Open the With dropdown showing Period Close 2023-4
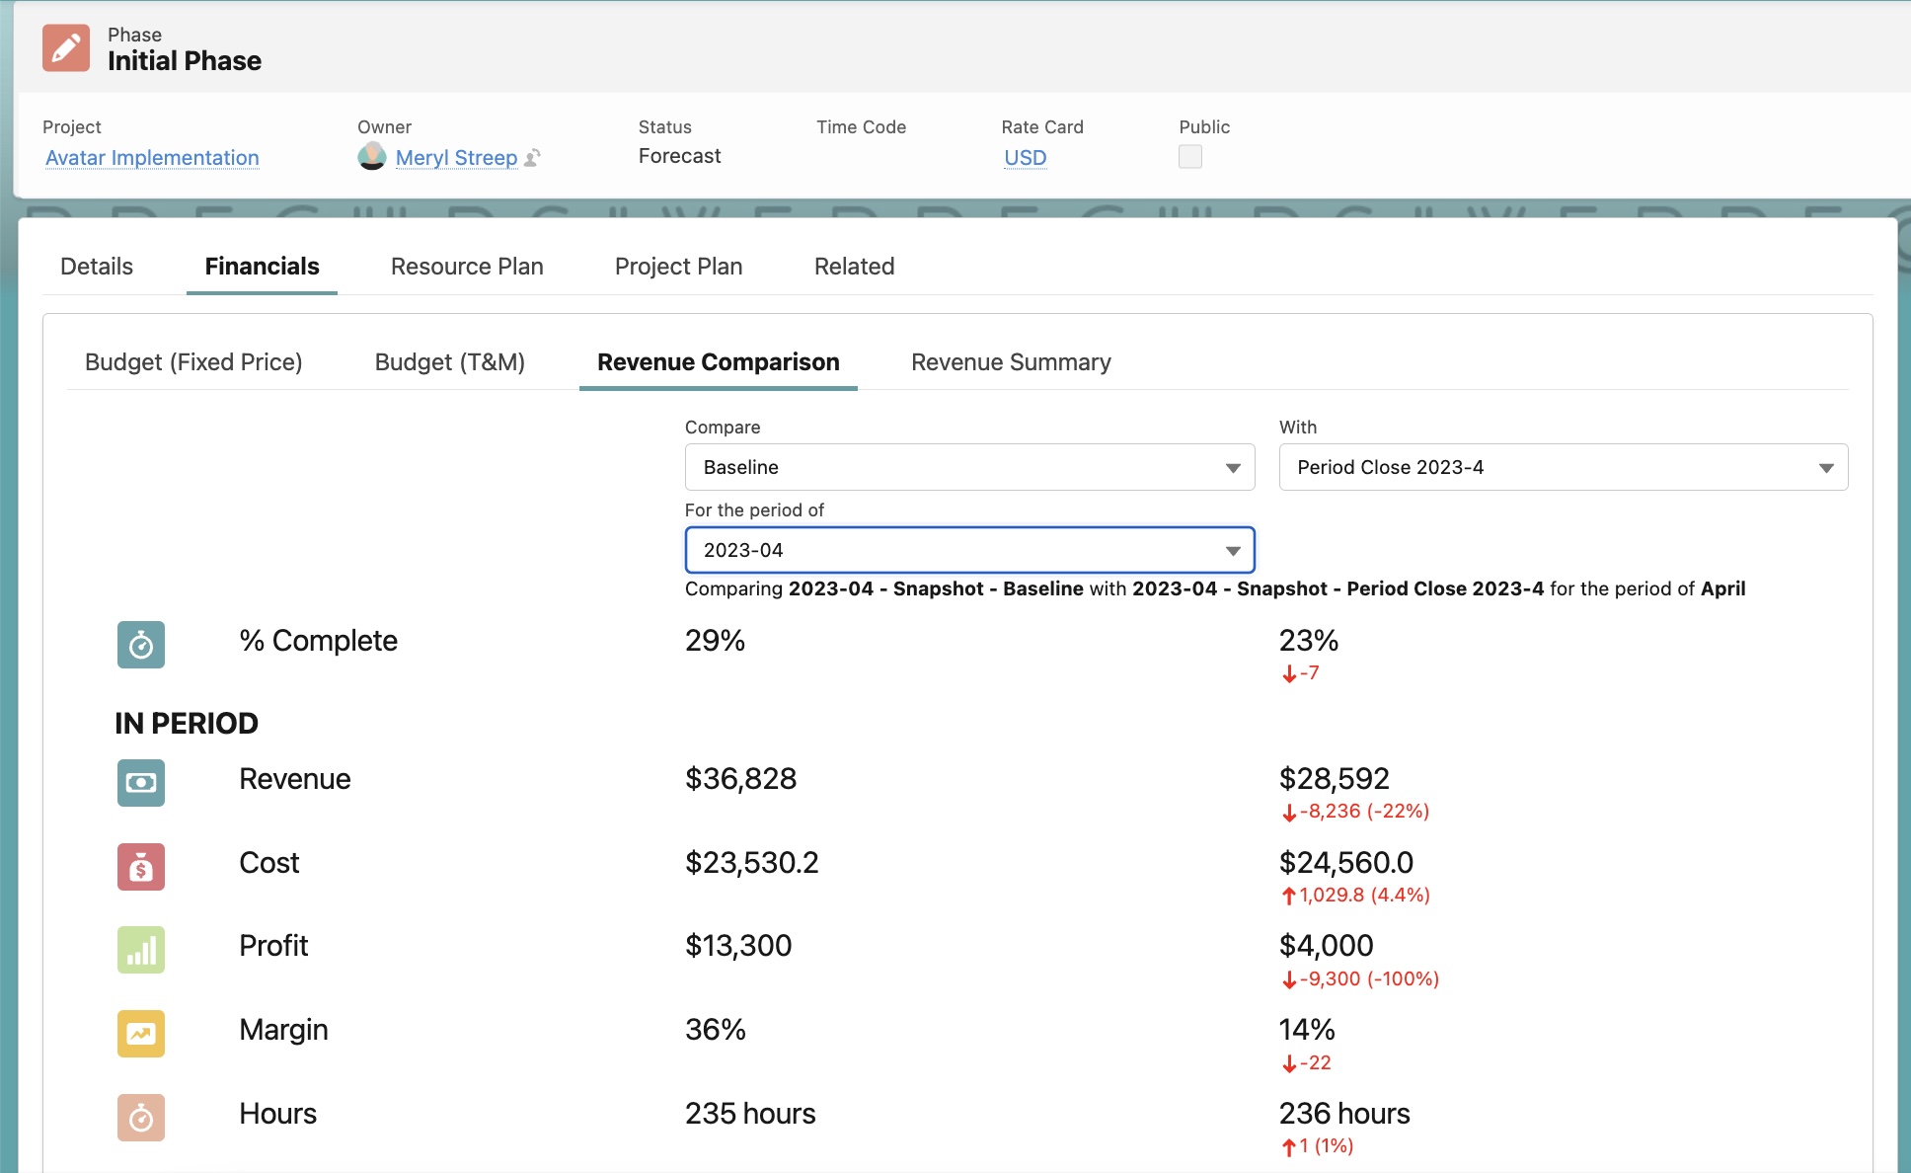Viewport: 1911px width, 1173px height. pyautogui.click(x=1563, y=467)
